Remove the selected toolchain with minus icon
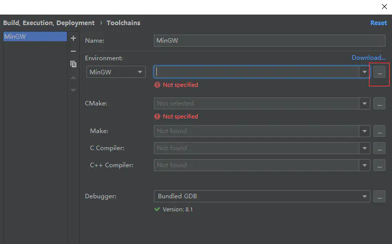Viewport: 392px width, 244px height. [x=73, y=51]
